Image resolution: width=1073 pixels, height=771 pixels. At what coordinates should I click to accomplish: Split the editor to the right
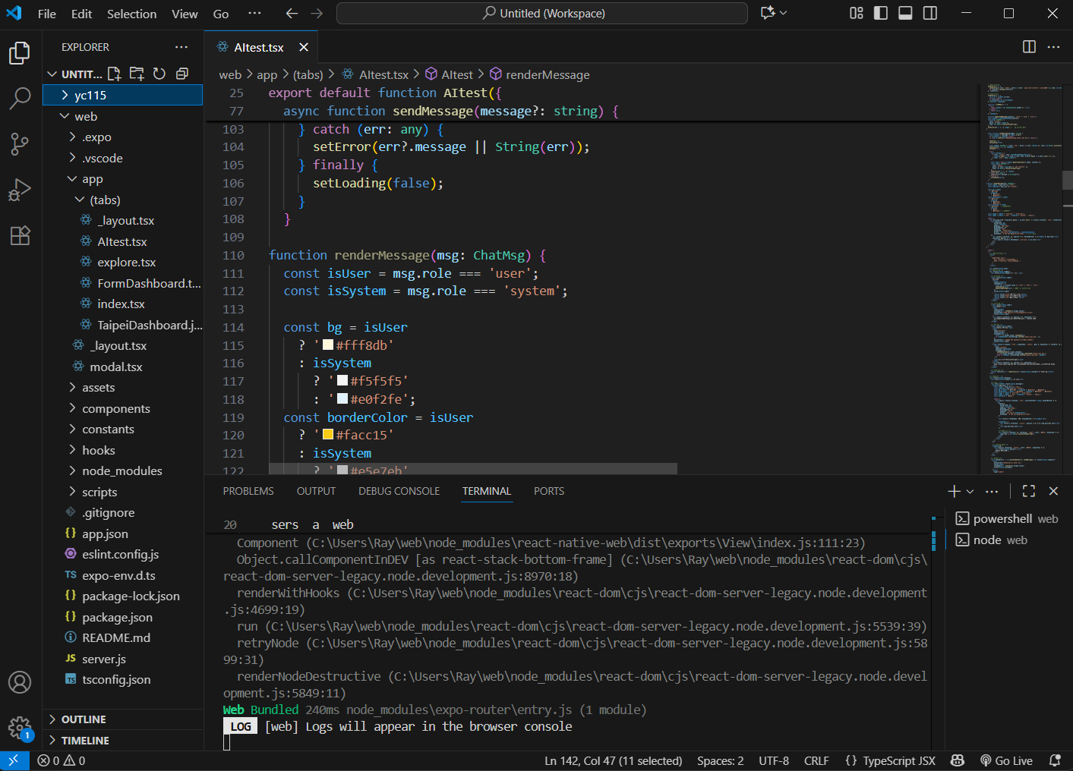[1029, 47]
